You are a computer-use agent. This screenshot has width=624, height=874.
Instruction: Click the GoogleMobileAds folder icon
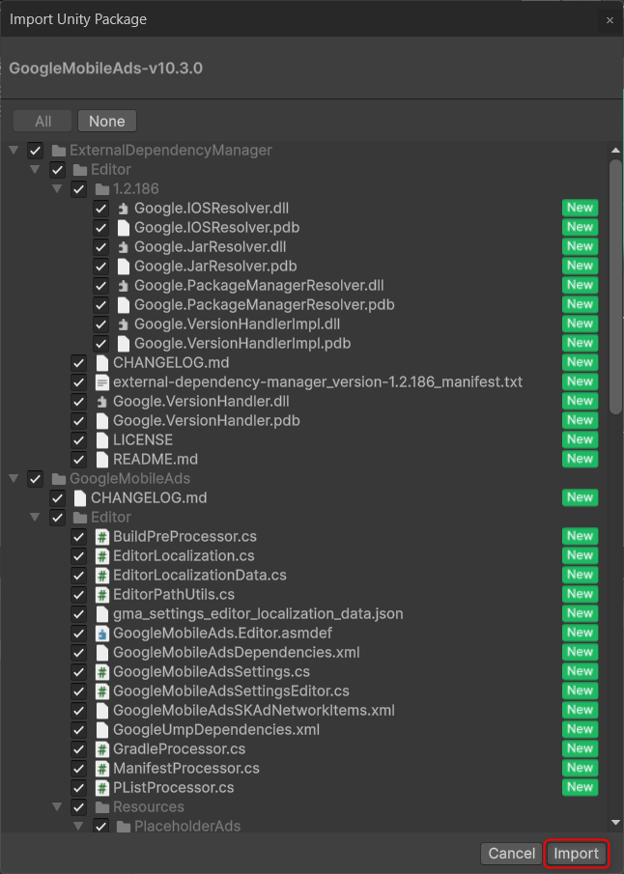point(59,479)
